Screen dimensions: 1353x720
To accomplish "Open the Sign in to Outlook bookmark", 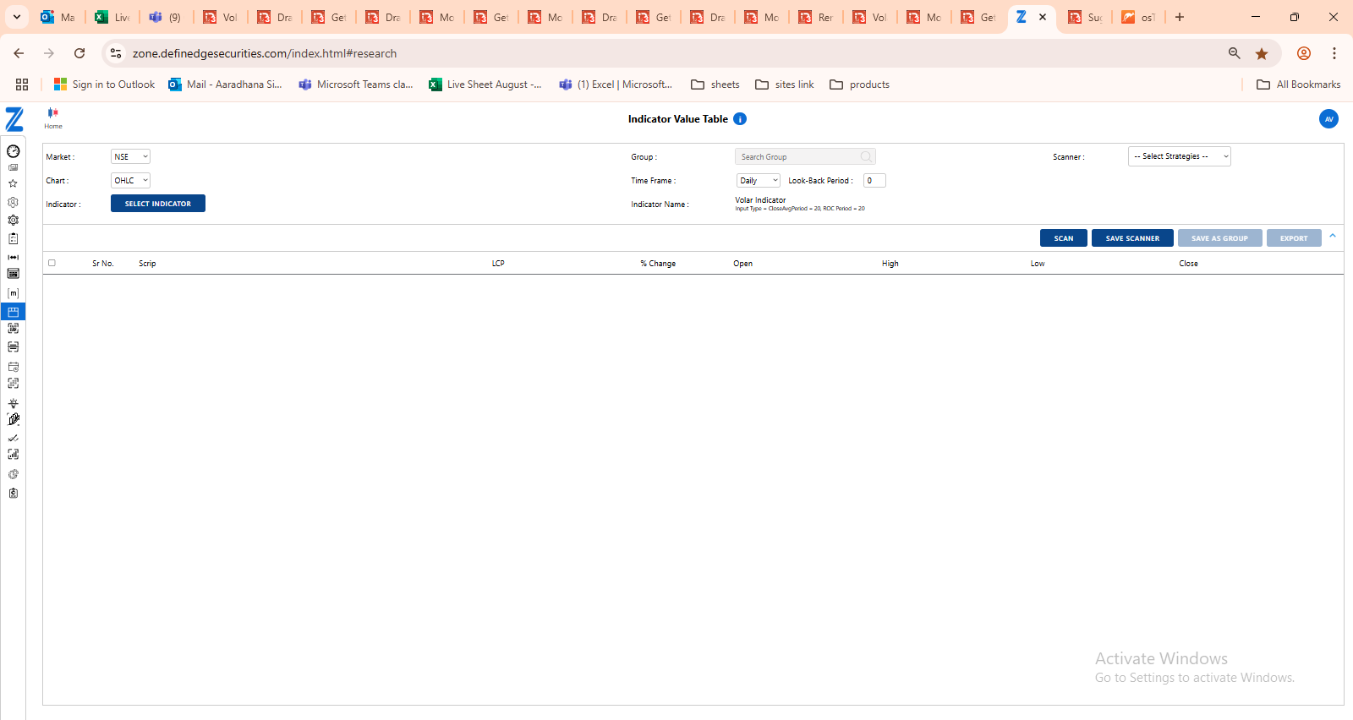I will pyautogui.click(x=104, y=85).
